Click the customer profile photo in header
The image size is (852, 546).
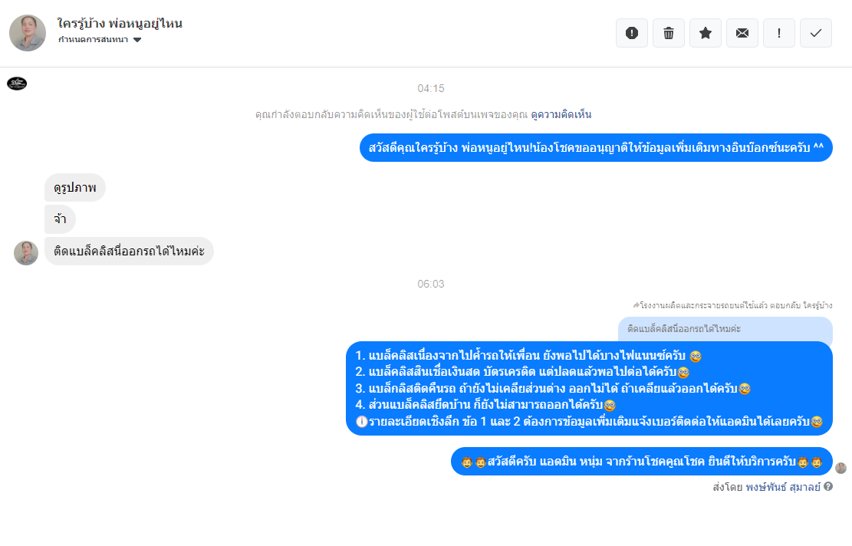click(28, 33)
